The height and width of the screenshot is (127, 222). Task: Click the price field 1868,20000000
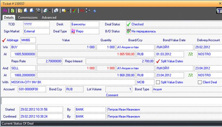pyautogui.click(x=23, y=75)
